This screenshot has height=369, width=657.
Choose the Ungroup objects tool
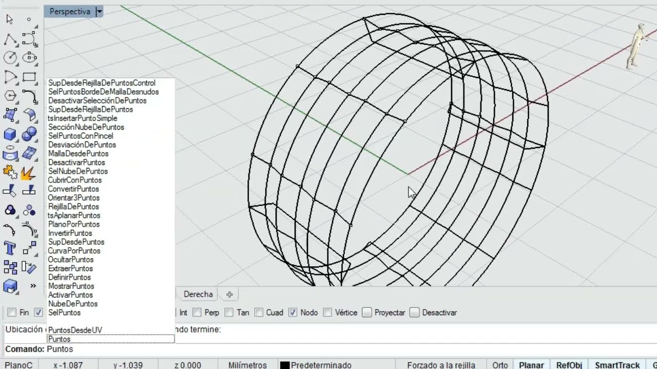pyautogui.click(x=29, y=210)
